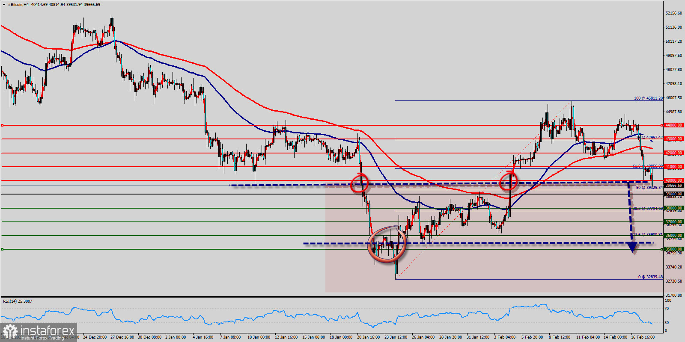Click price scale value 32720.50

pos(674,281)
